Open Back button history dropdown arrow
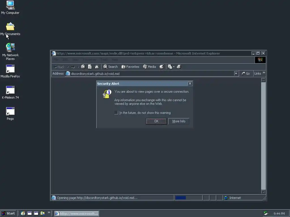The image size is (290, 217). click(x=68, y=67)
